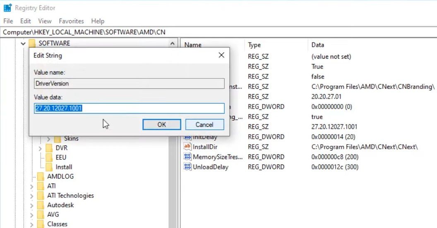Viewport: 437px width, 228px height.
Task: Click the AMDLOG folder icon
Action: click(x=41, y=176)
